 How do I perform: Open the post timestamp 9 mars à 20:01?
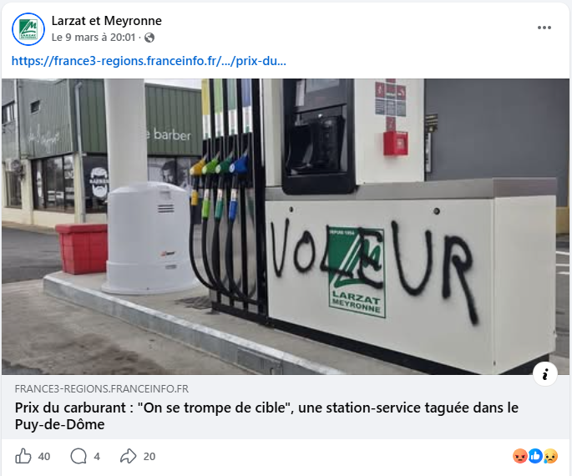94,38
